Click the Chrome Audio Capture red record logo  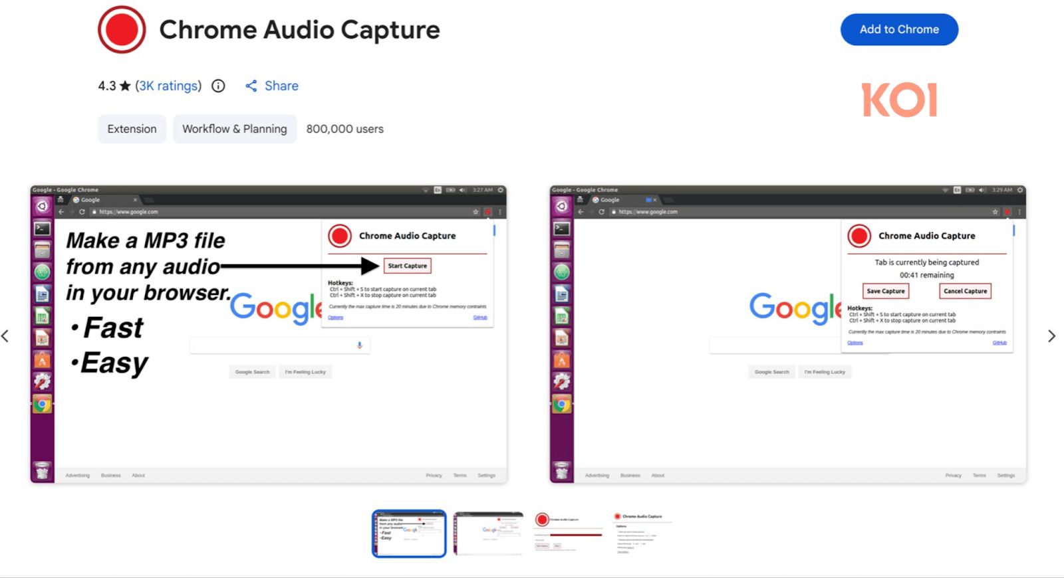[x=122, y=30]
